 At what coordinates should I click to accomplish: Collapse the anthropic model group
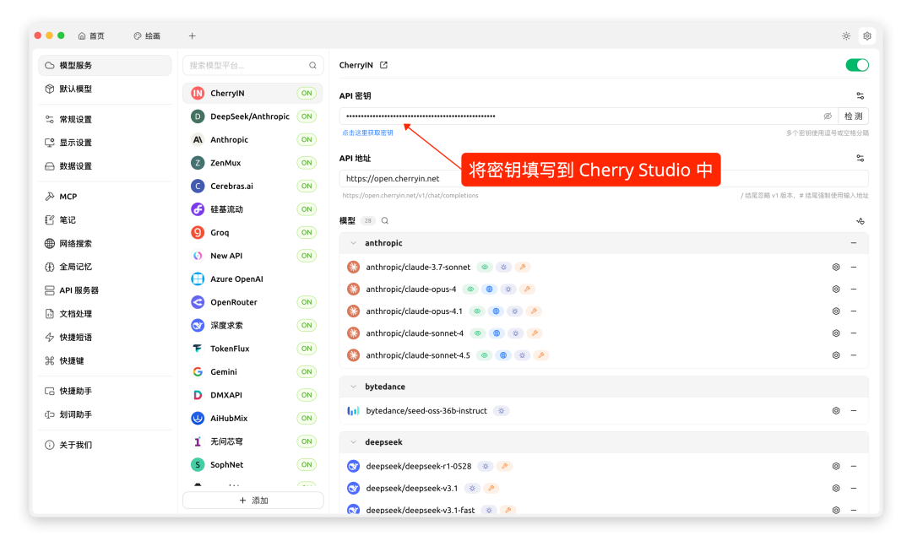(x=353, y=243)
